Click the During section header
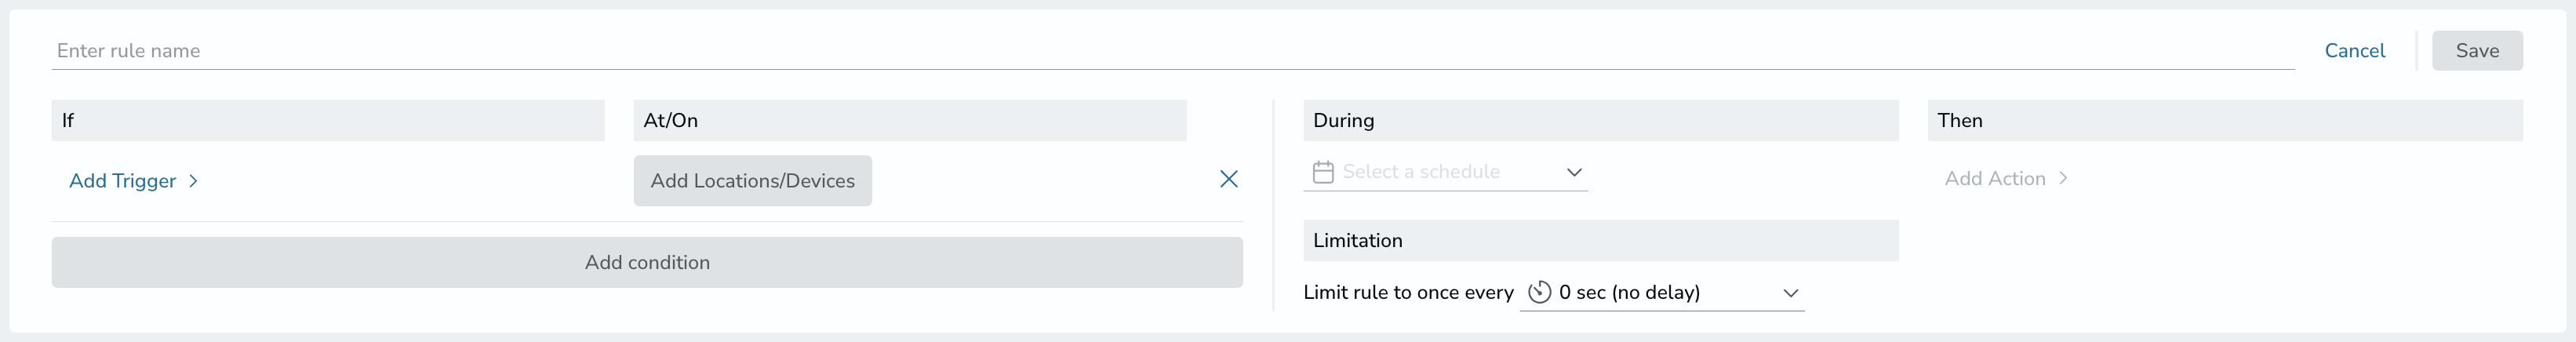Screen dimensions: 2576x342 click(x=1601, y=120)
